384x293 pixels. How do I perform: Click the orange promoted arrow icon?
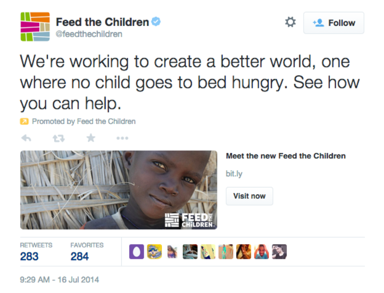click(x=24, y=122)
